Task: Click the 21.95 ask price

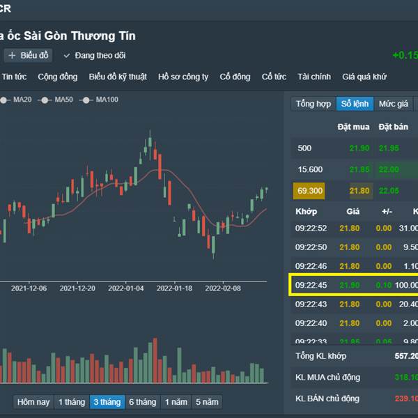Action: [389, 148]
